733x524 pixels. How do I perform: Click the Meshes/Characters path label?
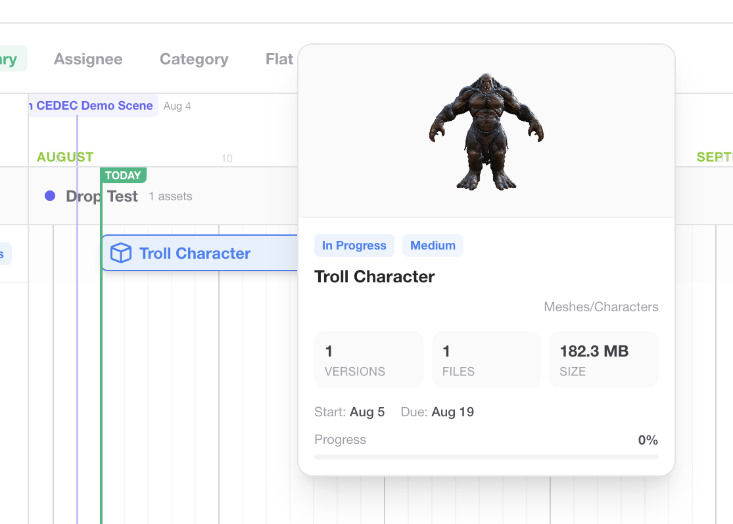click(601, 307)
